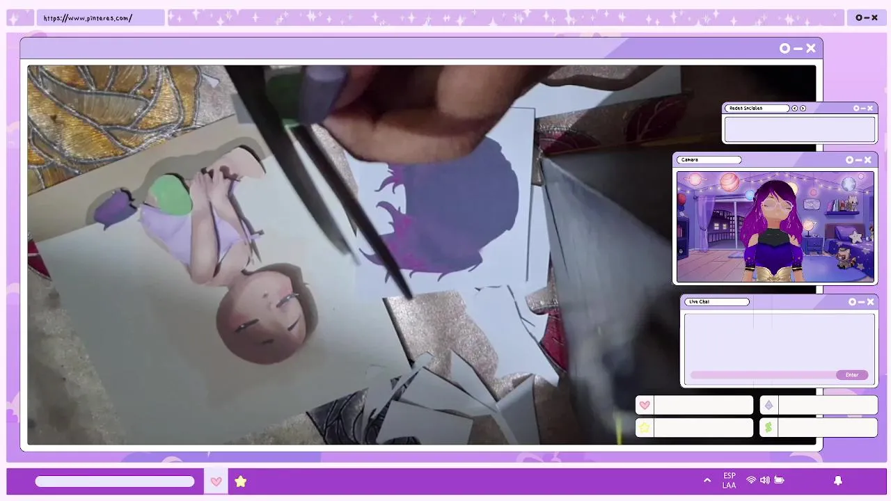Click the empty field next to dollar icon
This screenshot has height=501, width=891.
click(x=828, y=427)
